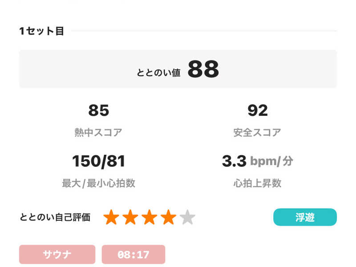Tap the teal 浮遊 tag
Image resolution: width=356 pixels, height=267 pixels.
click(305, 217)
